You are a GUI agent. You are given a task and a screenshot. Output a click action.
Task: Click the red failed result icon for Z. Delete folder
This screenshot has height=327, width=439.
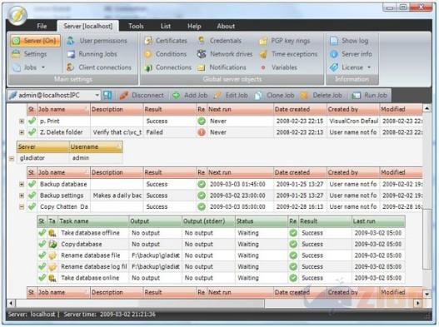click(202, 132)
